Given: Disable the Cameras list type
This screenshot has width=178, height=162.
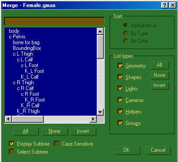Looking at the screenshot, I should click(x=120, y=100).
